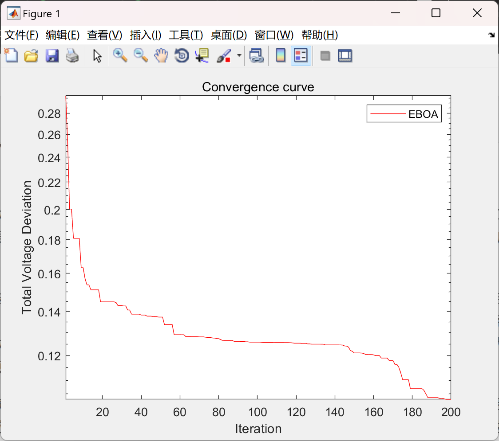Open the 插入(I) menu

[x=146, y=35]
